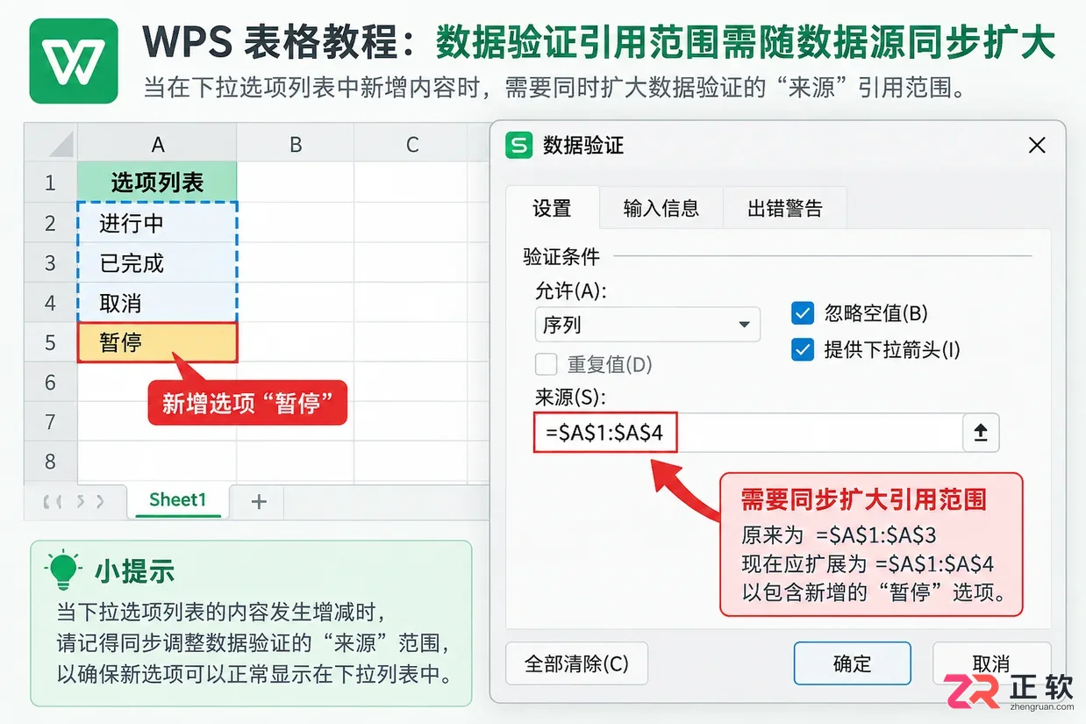
Task: Switch to the 设置 tab
Action: 552,208
